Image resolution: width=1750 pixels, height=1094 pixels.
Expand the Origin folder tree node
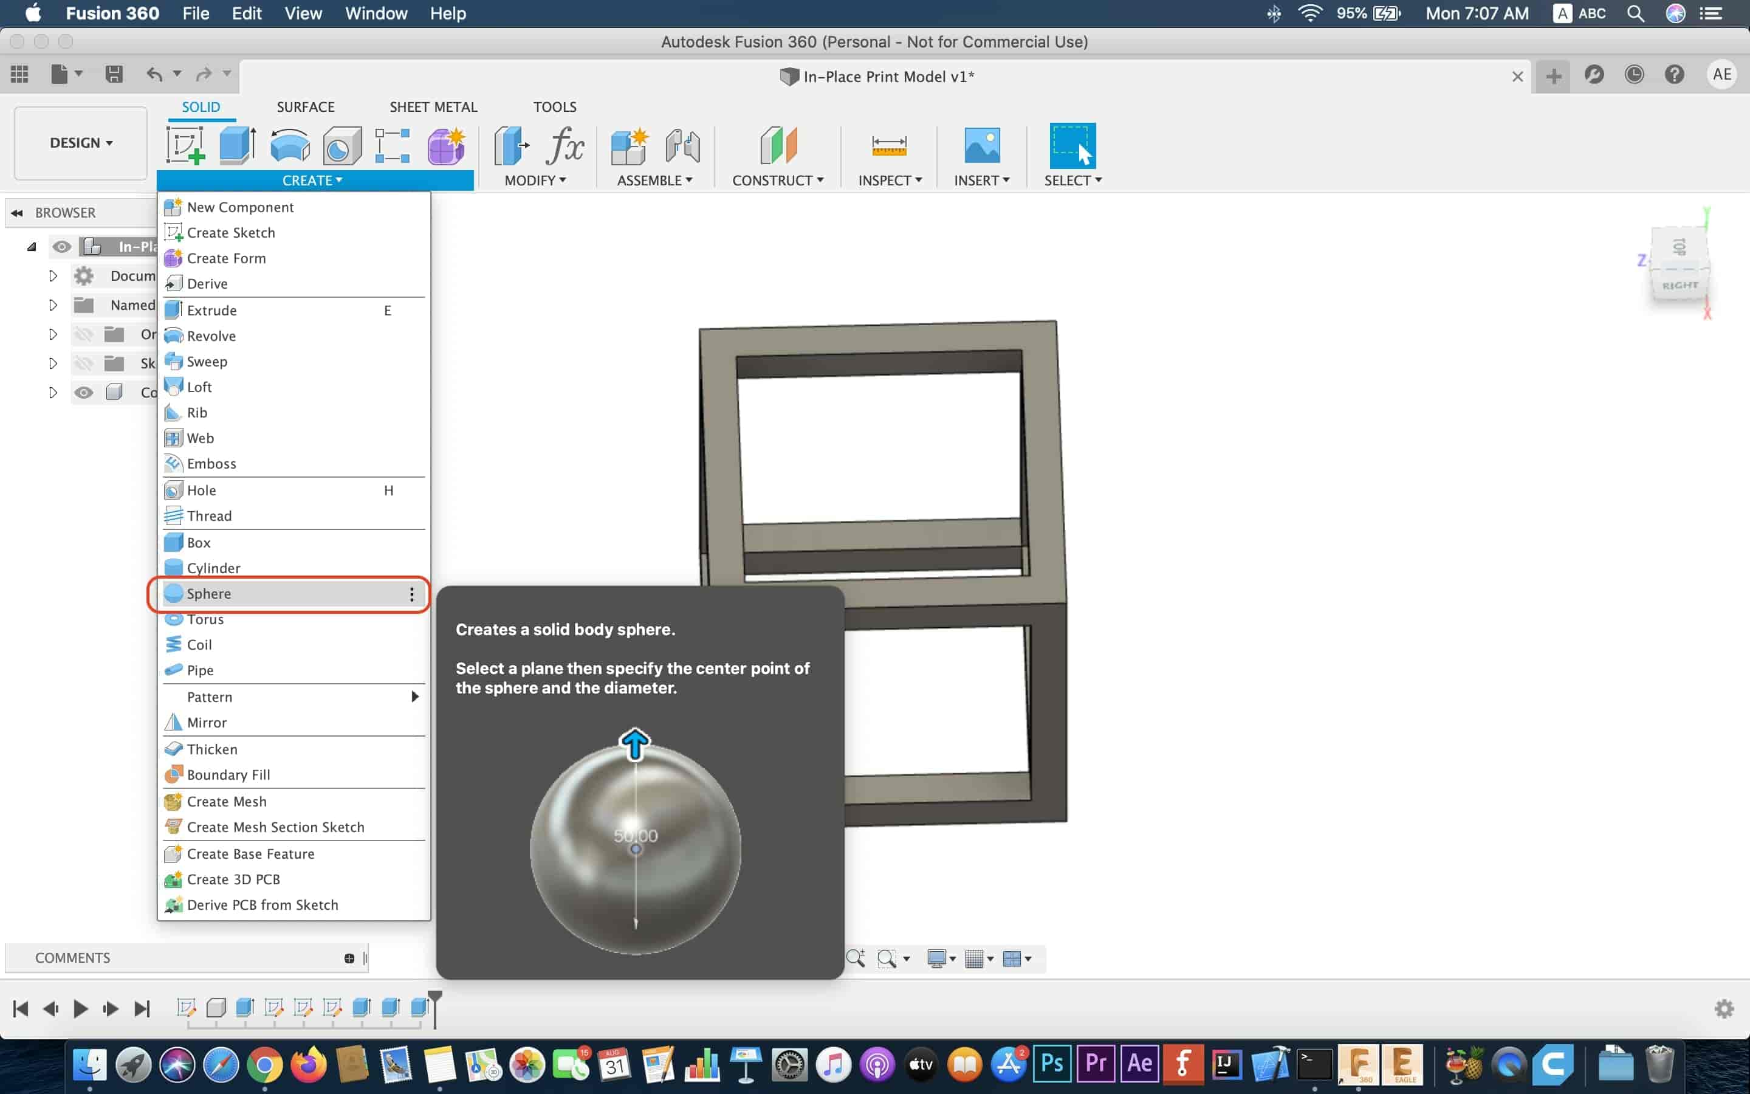[x=52, y=334]
